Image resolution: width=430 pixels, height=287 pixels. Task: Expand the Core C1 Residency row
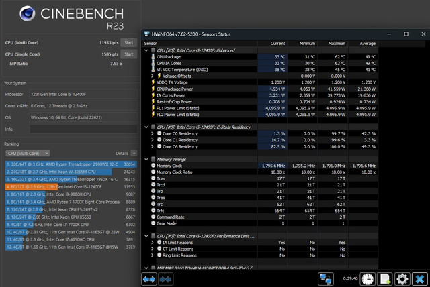tap(153, 140)
